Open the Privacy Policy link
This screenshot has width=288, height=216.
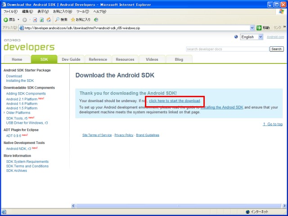click(x=124, y=135)
